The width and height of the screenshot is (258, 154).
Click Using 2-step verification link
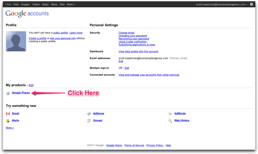[x=132, y=41]
